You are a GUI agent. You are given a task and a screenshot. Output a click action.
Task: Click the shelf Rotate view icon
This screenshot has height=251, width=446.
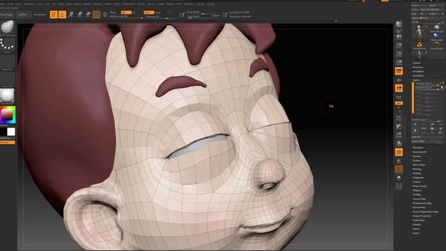coord(399,143)
